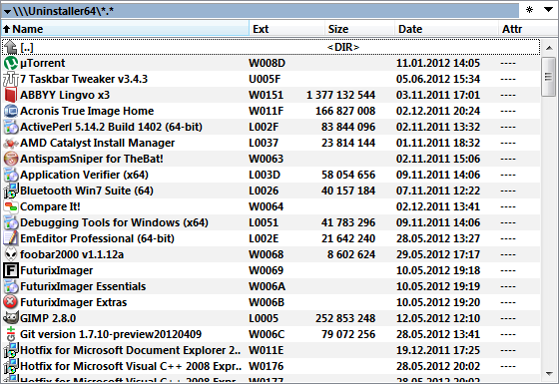Click the ABBYY Lingvo x3 red book icon

pyautogui.click(x=11, y=95)
